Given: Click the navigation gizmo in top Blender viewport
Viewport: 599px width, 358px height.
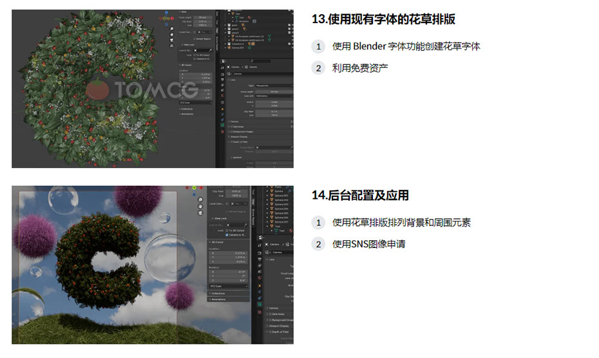Looking at the screenshot, I should (x=167, y=18).
